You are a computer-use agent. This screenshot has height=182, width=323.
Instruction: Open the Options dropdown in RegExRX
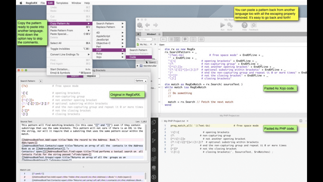[141, 81]
